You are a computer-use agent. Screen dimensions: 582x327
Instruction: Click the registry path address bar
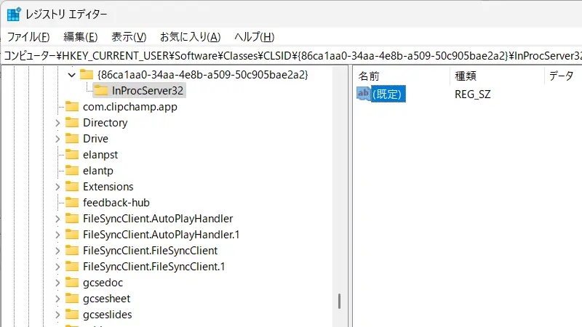[x=291, y=55]
